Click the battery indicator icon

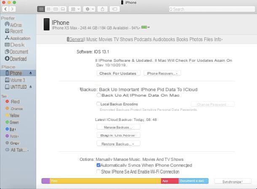(x=144, y=27)
